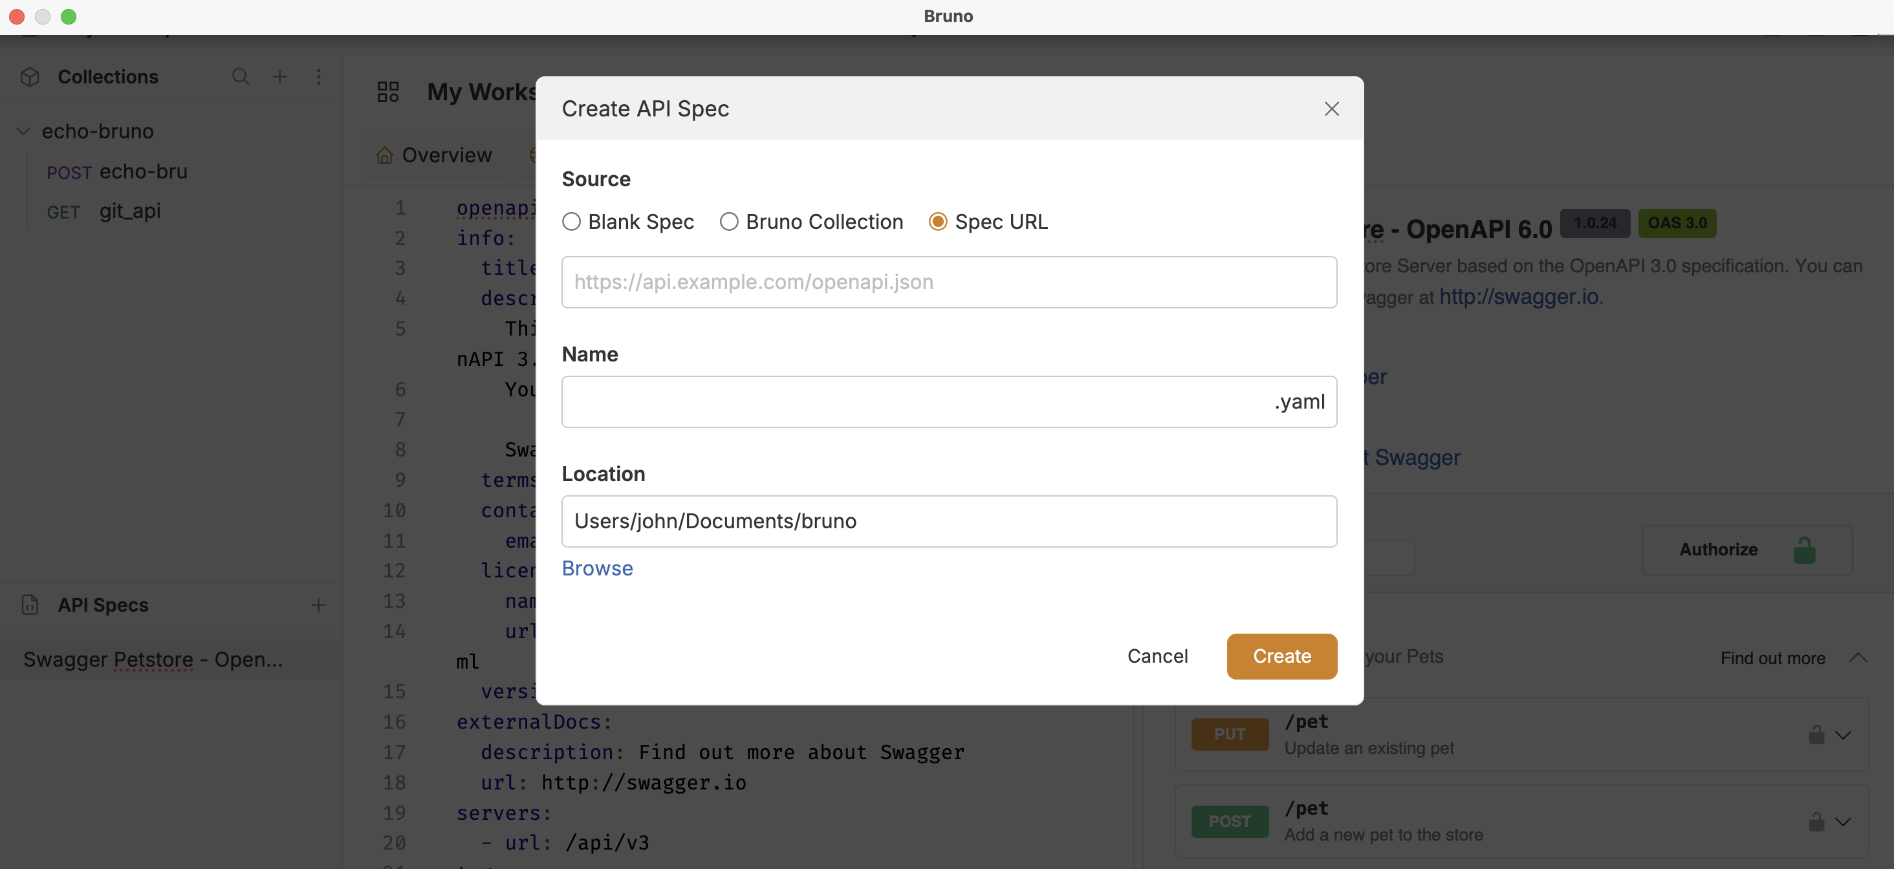1894x869 pixels.
Task: Click the API Specs header label
Action: tap(103, 605)
